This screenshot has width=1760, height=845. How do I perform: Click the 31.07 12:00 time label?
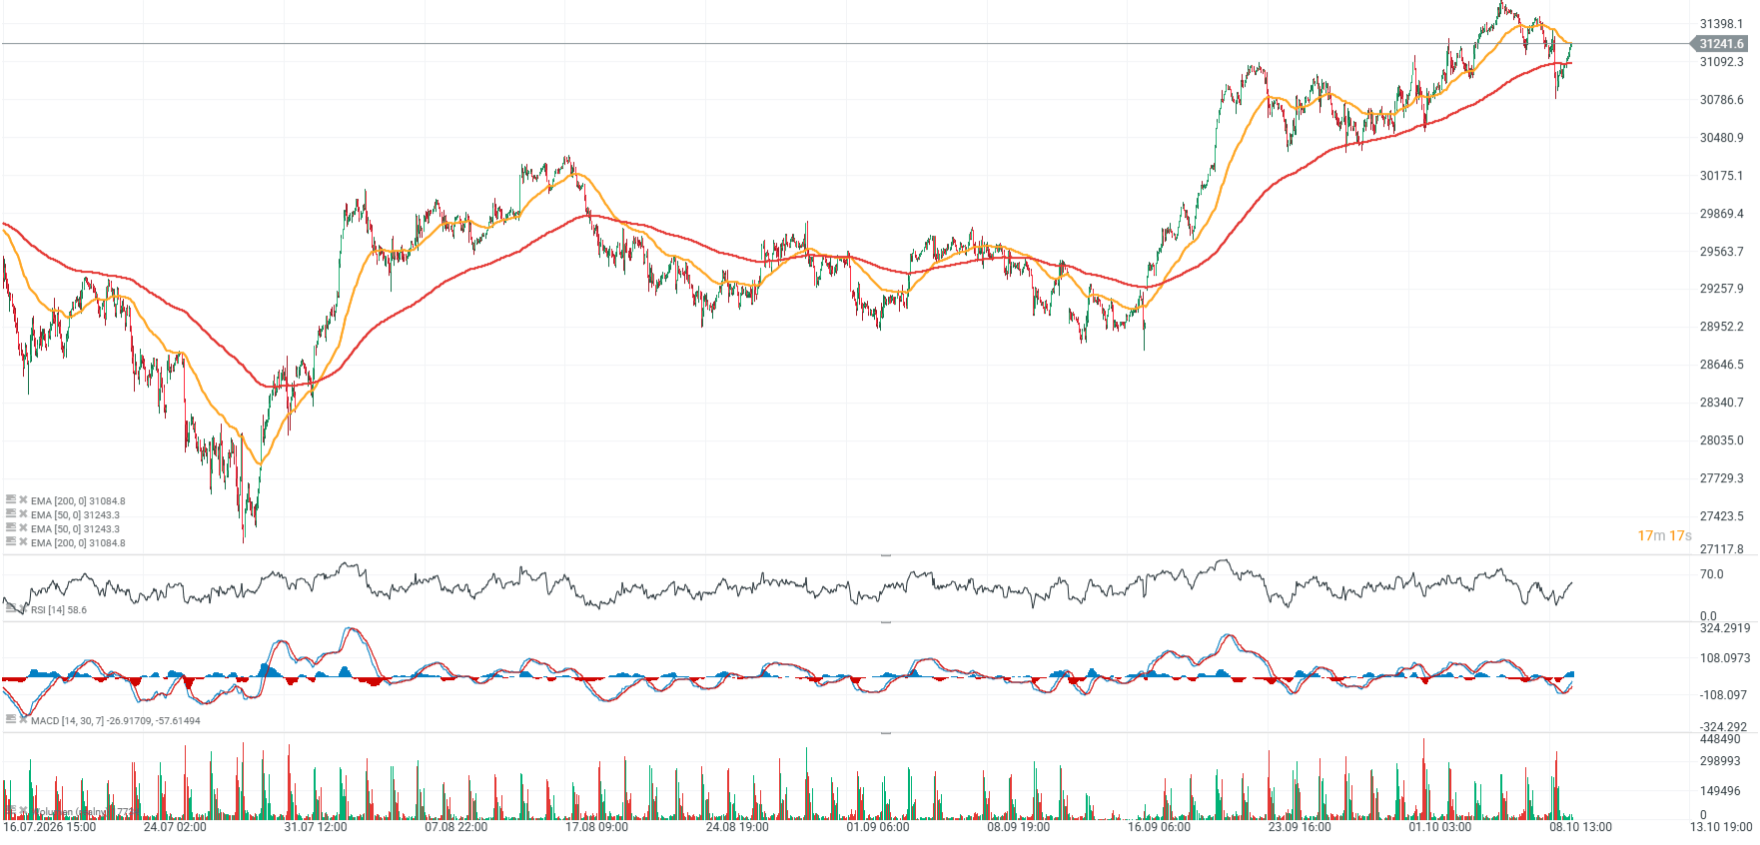click(x=316, y=827)
